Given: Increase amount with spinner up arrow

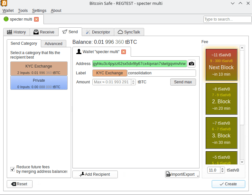Looking at the screenshot, I should [133, 81].
